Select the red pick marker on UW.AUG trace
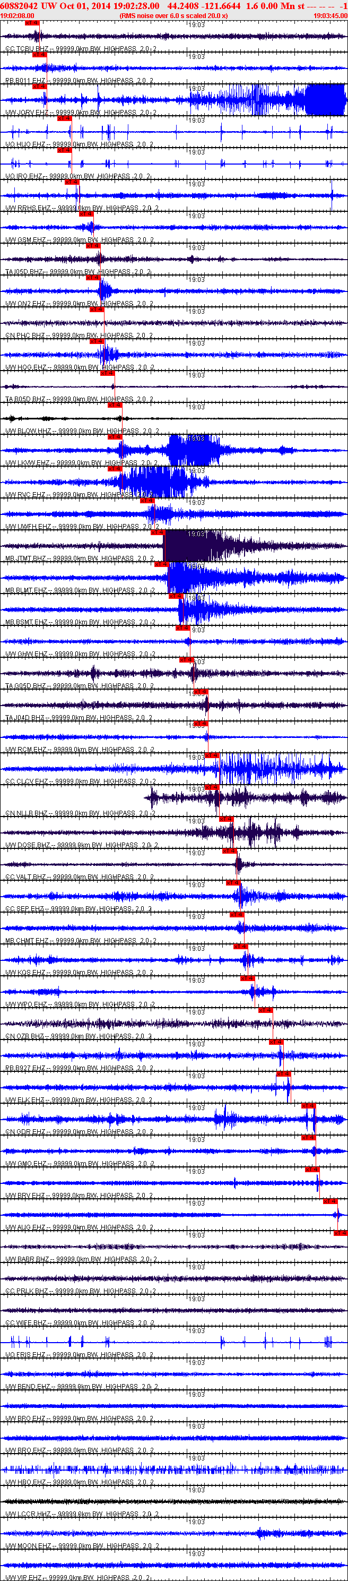The width and height of the screenshot is (348, 1581). [330, 1201]
